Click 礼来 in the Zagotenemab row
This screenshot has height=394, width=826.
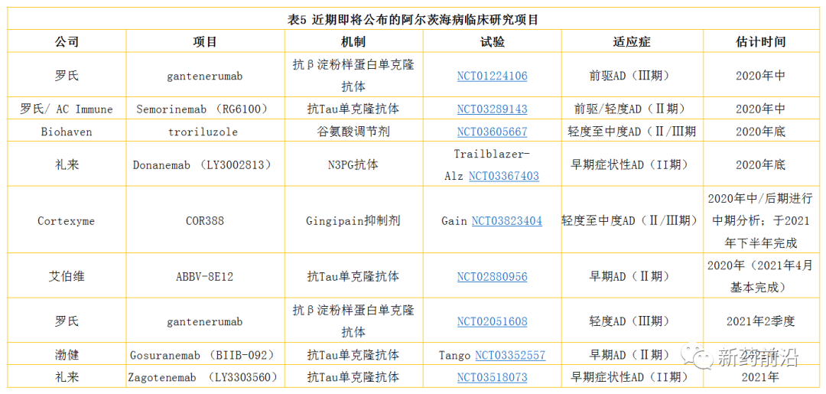(x=67, y=378)
